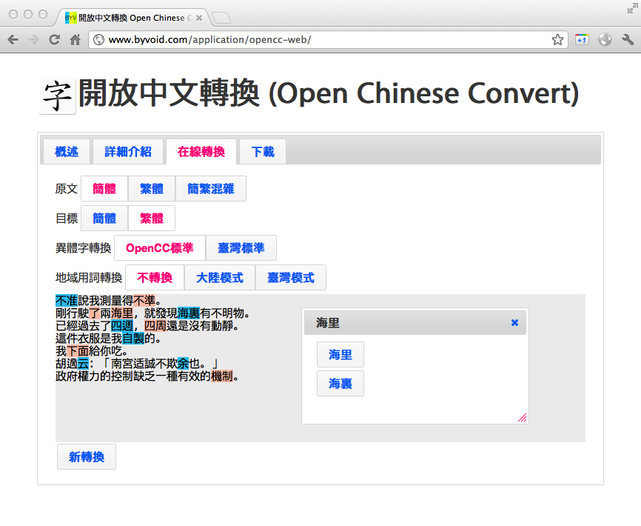Choose 臺灣標準 variant conversion

[241, 248]
